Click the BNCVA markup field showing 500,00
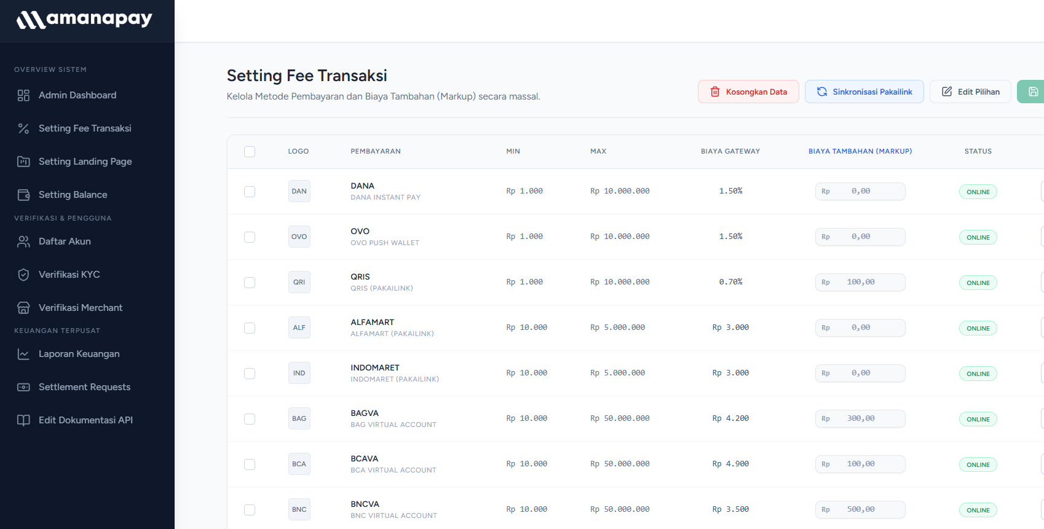Viewport: 1044px width, 529px height. tap(860, 509)
